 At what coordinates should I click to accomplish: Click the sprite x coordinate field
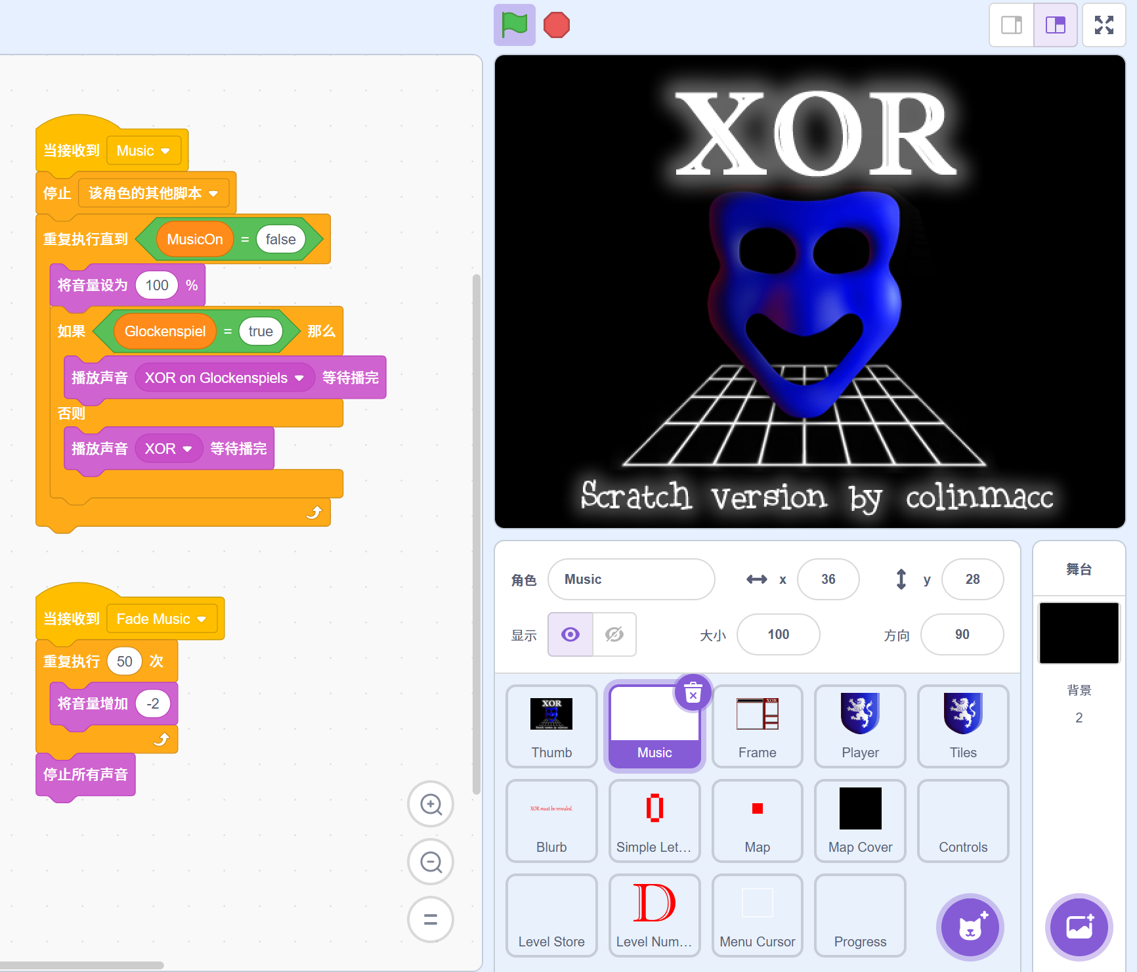[x=828, y=579]
